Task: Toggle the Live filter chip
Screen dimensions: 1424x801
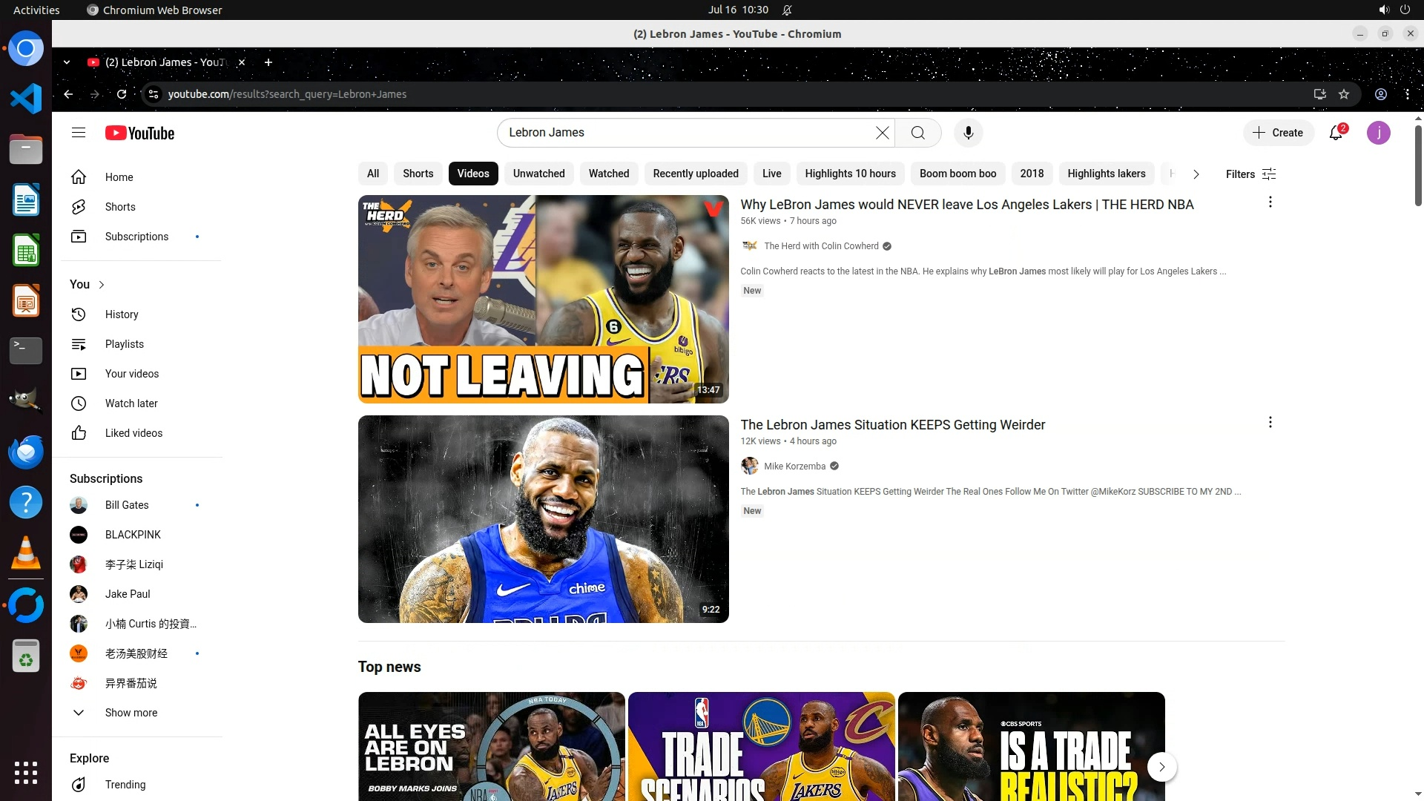Action: click(771, 174)
